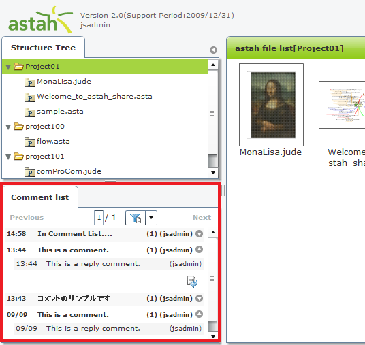
Task: Expand replies for the 13:43 Japanese comment
Action: click(x=199, y=299)
